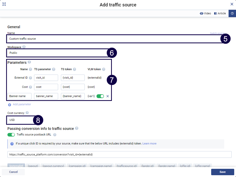
Task: Click the plus icon to add a parameter
Action: coord(9,104)
